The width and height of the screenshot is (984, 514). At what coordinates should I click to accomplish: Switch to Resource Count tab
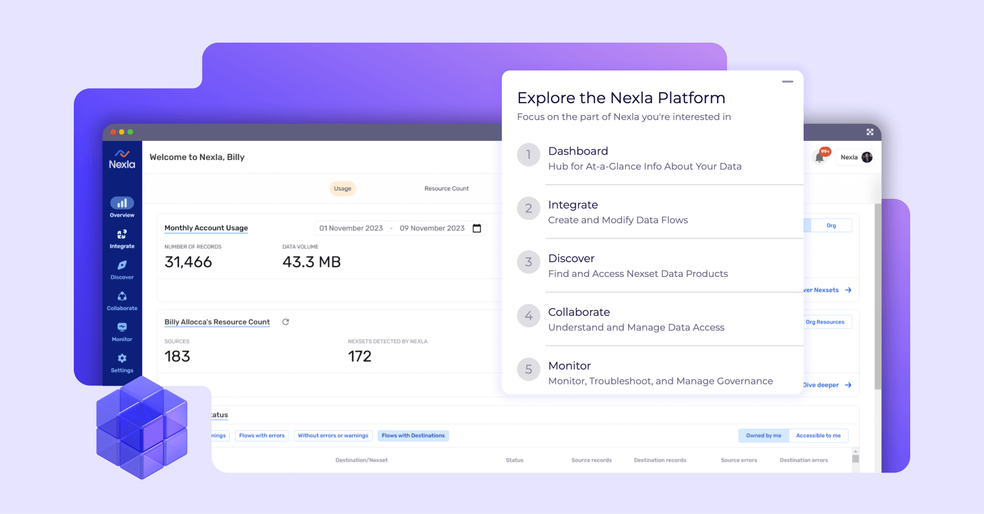pos(446,188)
